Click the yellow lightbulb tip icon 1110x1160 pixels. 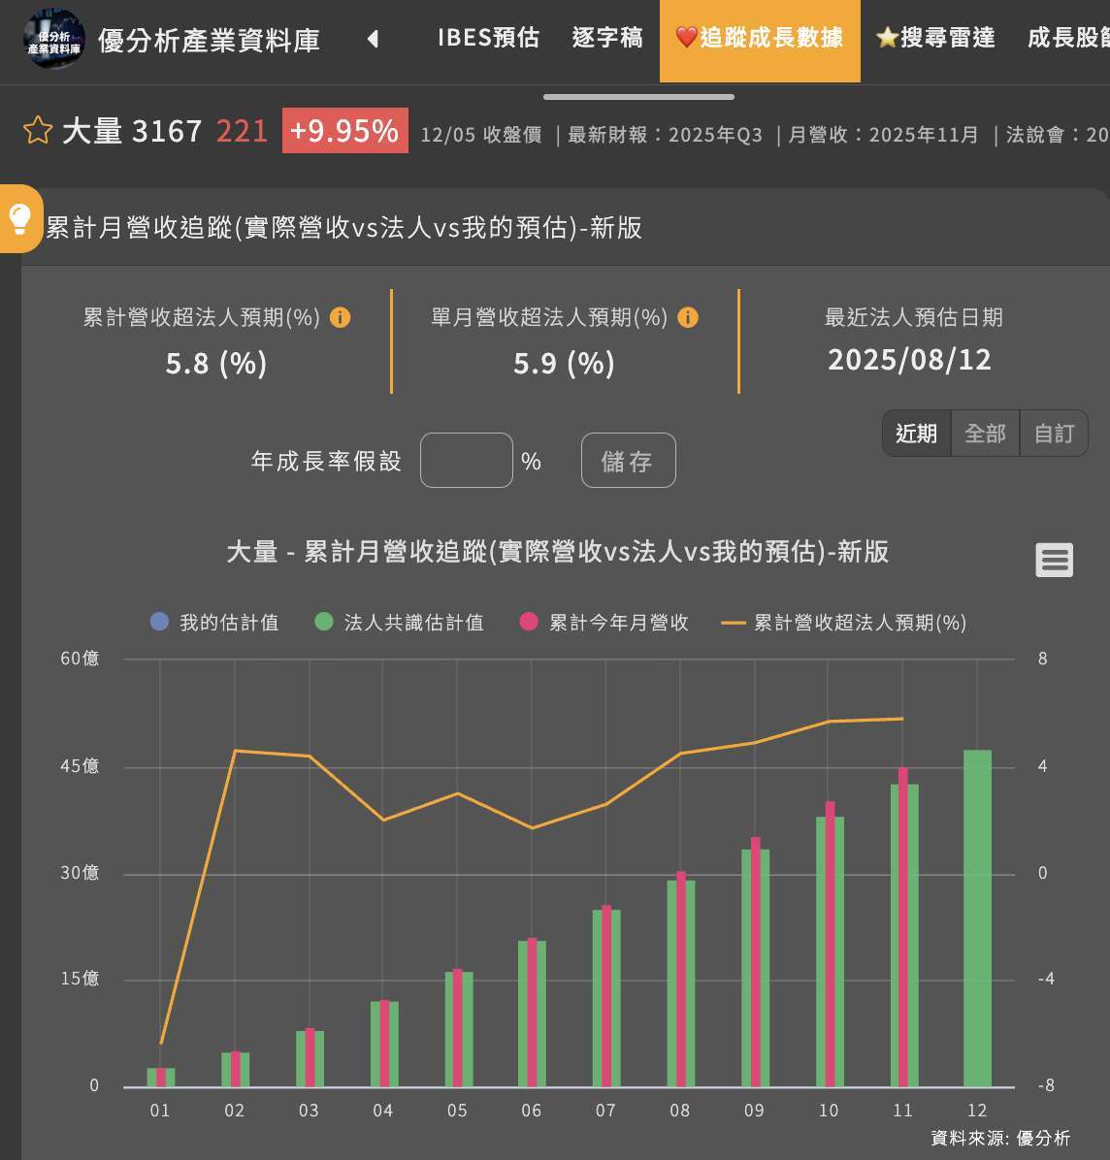click(x=19, y=219)
